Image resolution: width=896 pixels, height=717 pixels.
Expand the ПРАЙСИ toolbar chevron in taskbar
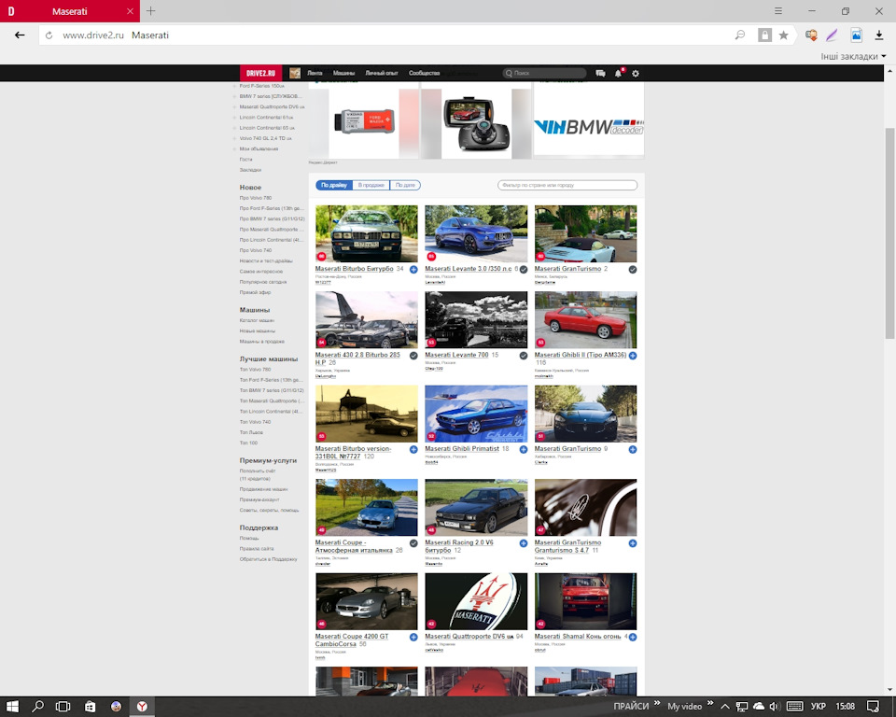point(657,703)
